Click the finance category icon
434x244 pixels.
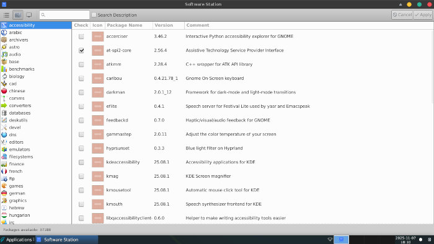coord(4,164)
